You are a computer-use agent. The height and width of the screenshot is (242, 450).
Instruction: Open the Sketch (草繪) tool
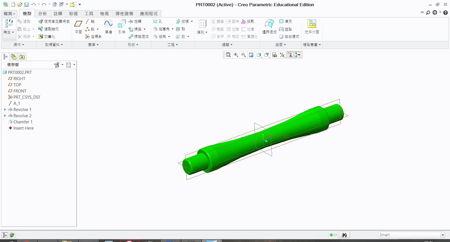click(108, 27)
